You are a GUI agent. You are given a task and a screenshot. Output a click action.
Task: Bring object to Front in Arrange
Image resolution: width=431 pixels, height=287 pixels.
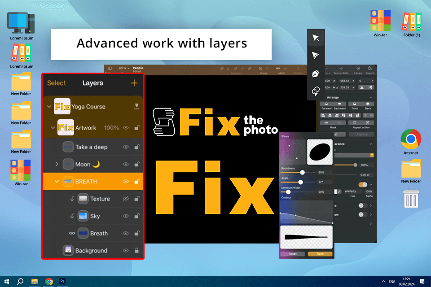355,104
